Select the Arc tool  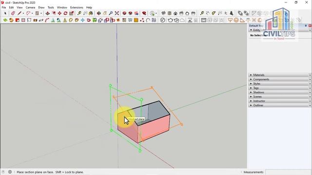tap(28, 13)
